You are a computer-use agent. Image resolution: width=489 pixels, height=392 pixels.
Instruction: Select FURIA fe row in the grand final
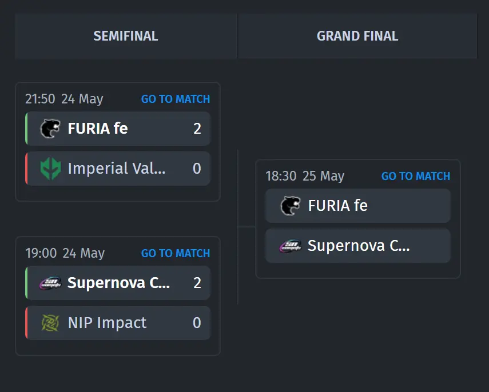pos(358,206)
